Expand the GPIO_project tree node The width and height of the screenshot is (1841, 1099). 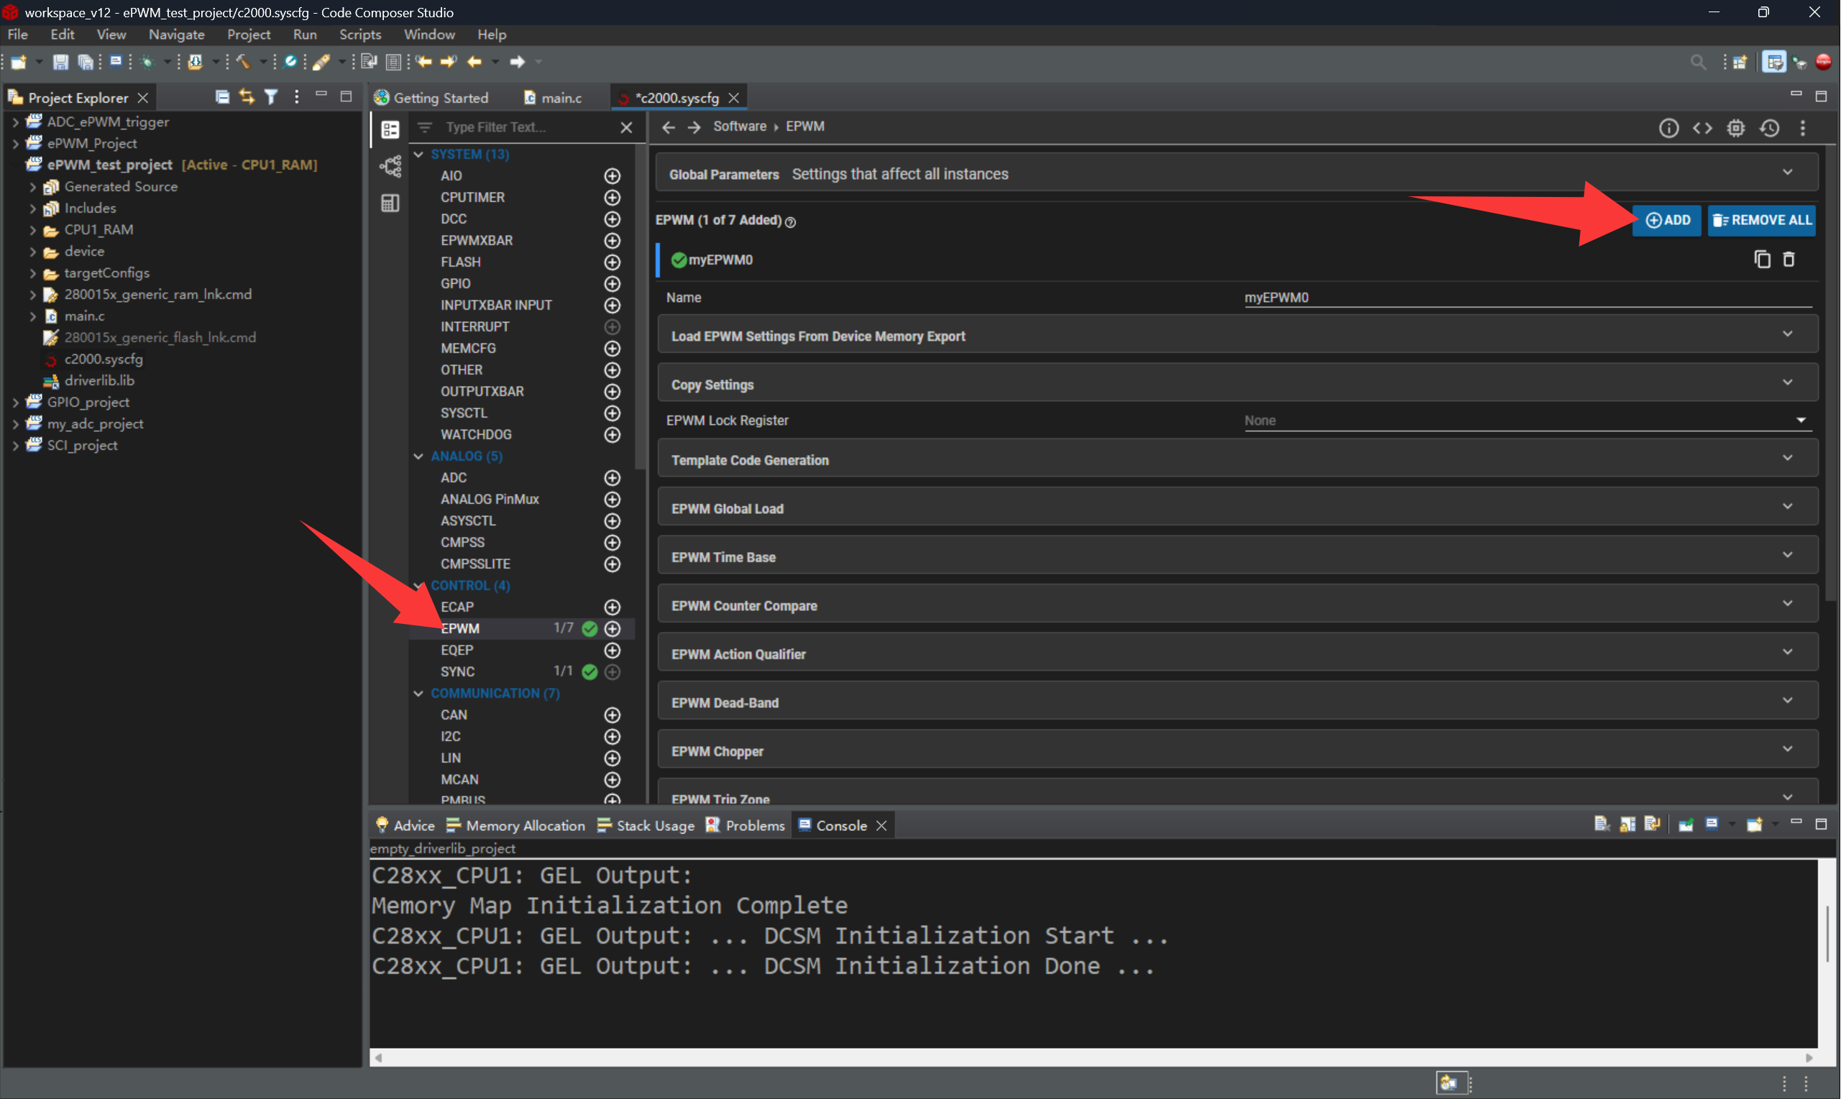[16, 402]
